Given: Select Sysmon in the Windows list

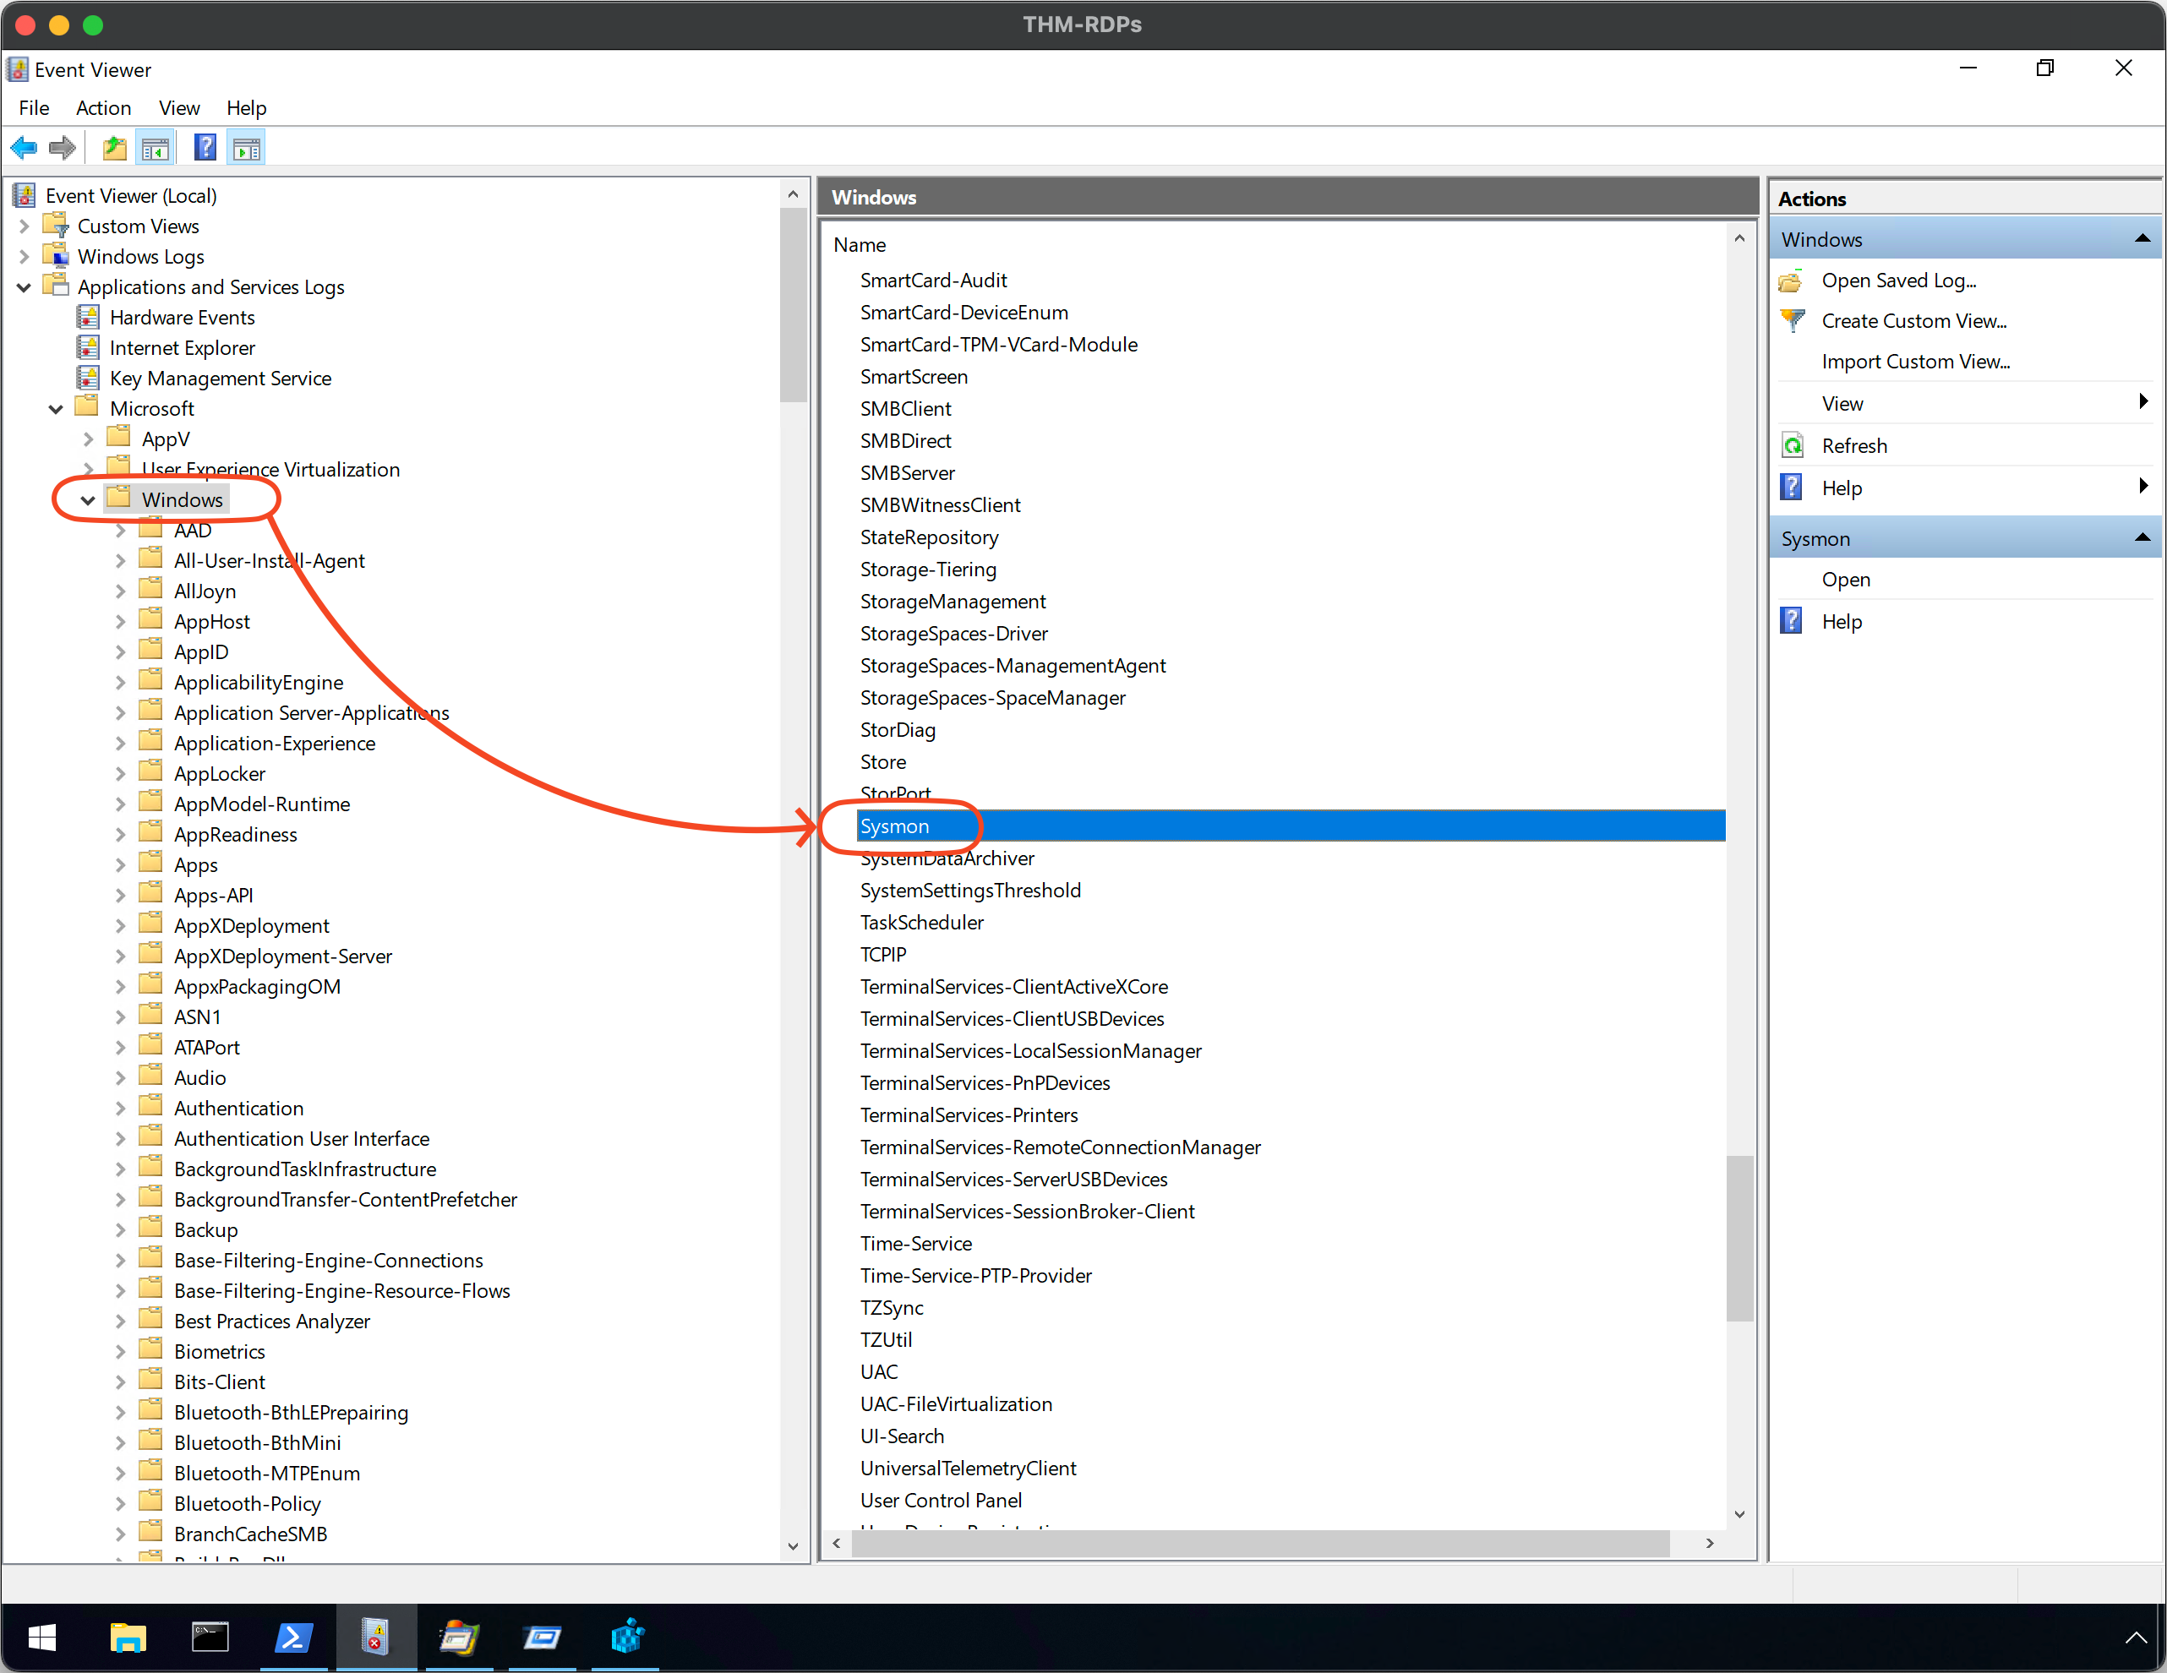Looking at the screenshot, I should pos(1290,827).
